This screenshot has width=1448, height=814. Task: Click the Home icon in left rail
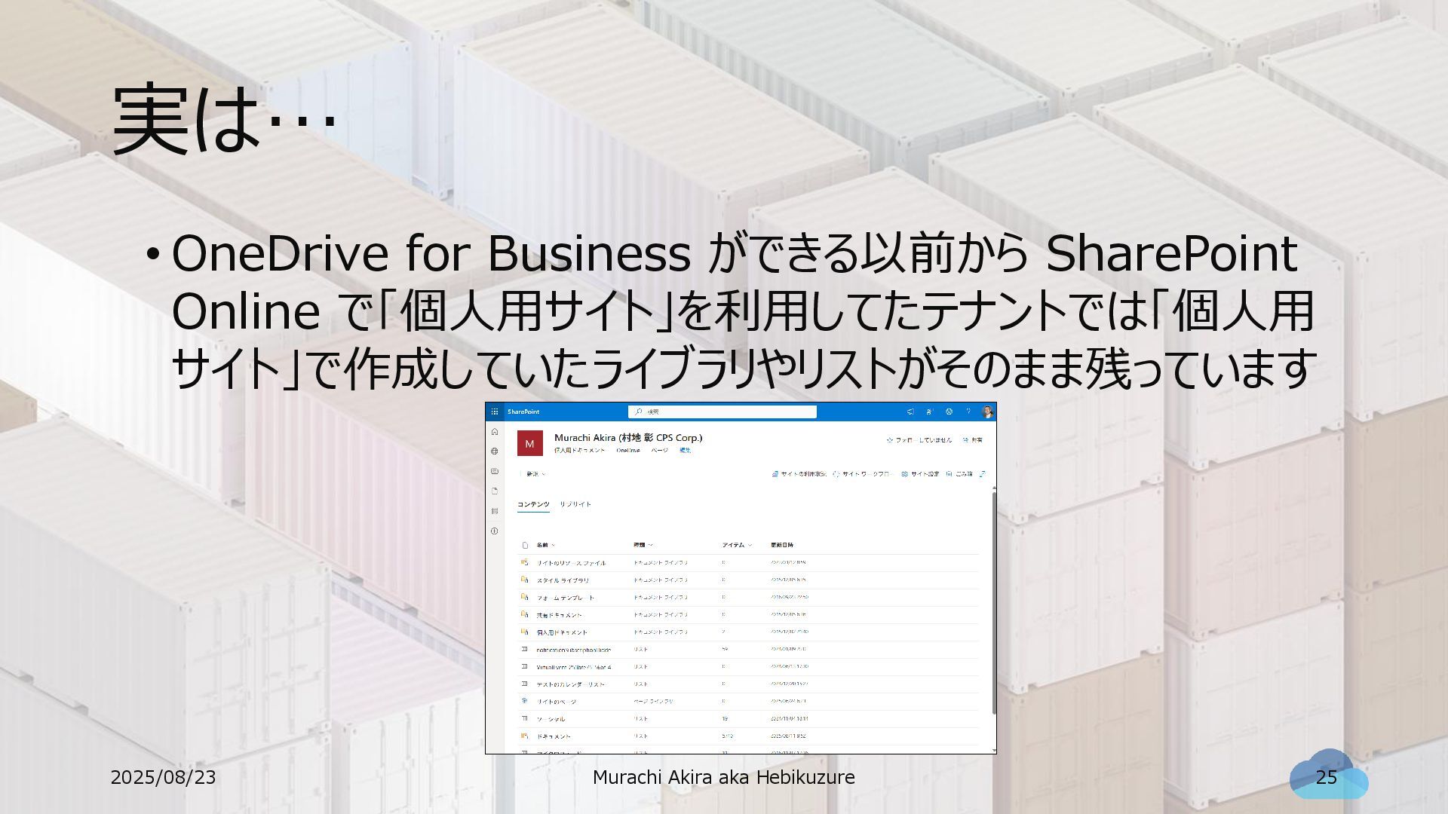495,432
